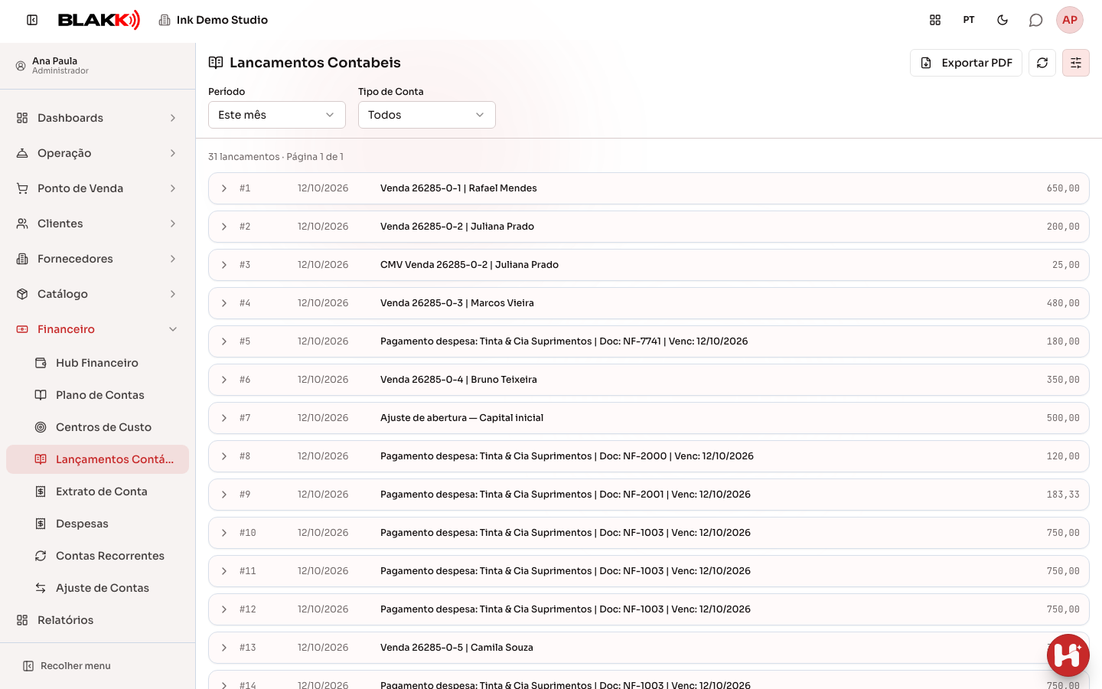Toggle dark mode moon icon
The width and height of the screenshot is (1102, 689).
[1003, 20]
